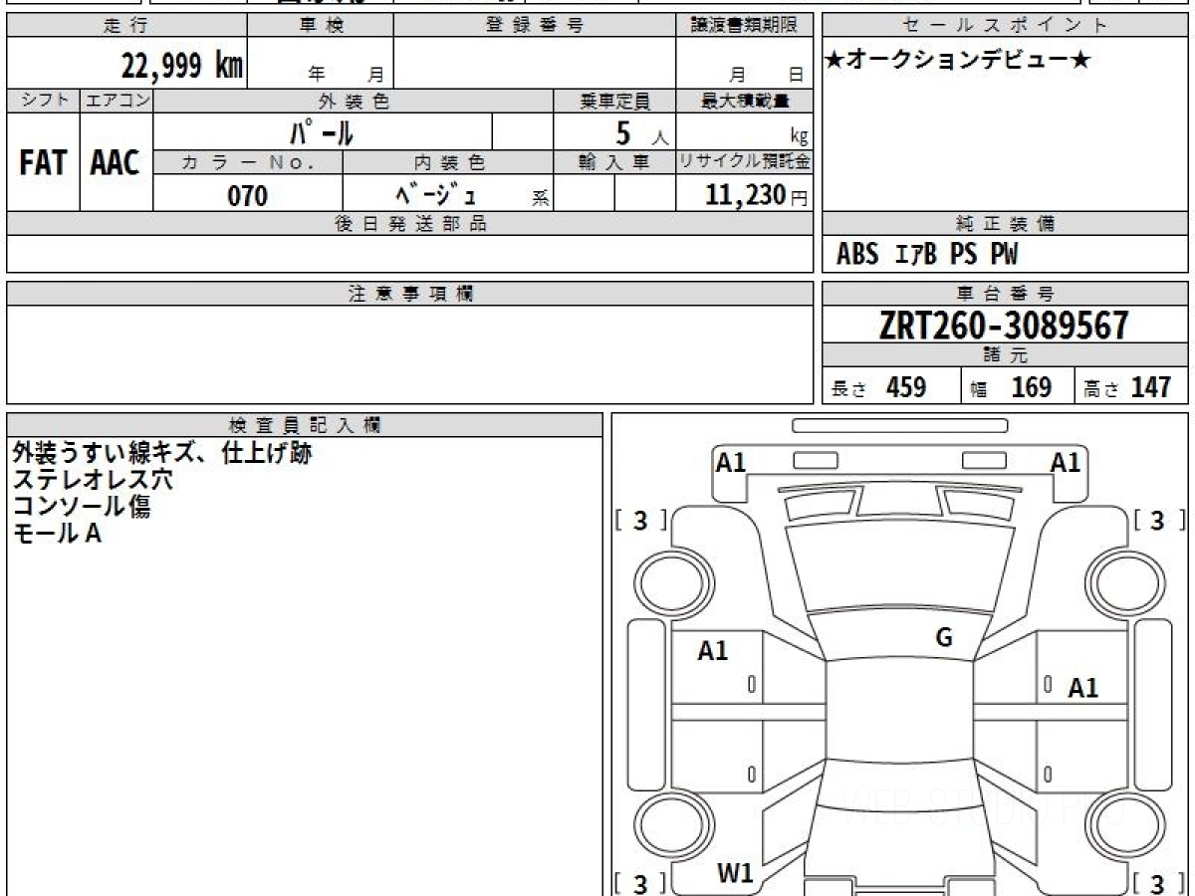Screen dimensions: 1195x896
Task: Select chassis number ZRT260-3089567
Action: pos(1004,326)
